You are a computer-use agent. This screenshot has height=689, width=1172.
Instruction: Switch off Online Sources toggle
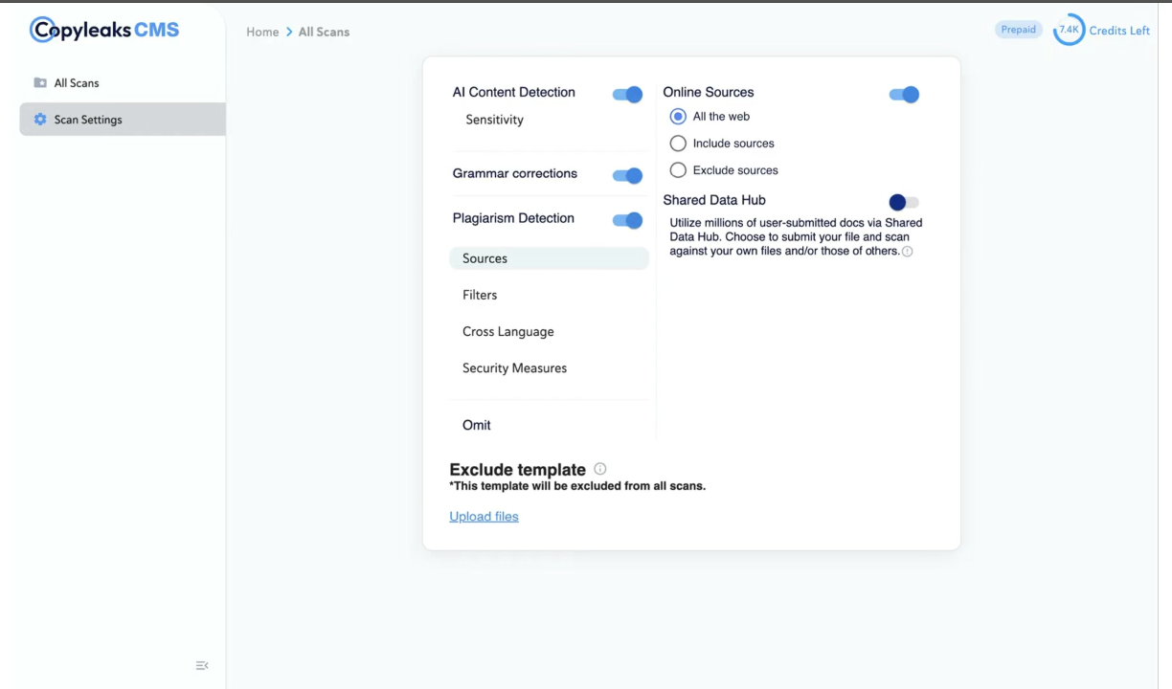(x=904, y=94)
